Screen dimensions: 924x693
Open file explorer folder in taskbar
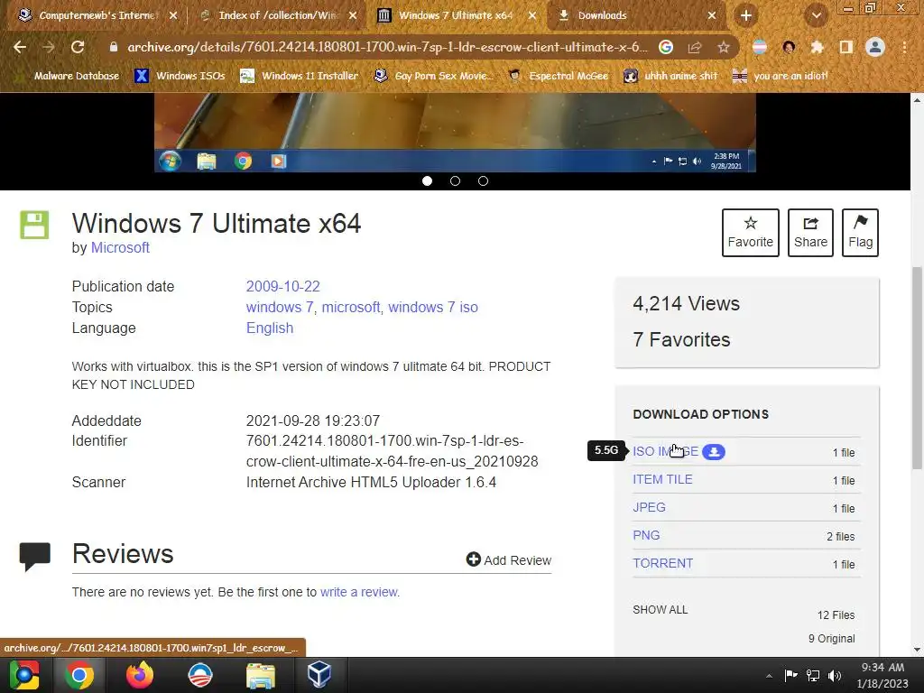260,675
